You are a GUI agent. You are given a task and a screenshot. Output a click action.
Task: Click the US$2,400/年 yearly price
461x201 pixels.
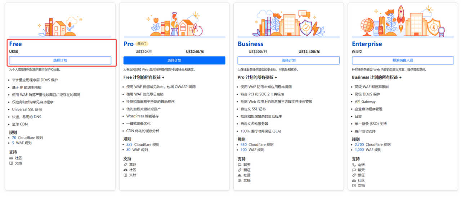pyautogui.click(x=309, y=52)
